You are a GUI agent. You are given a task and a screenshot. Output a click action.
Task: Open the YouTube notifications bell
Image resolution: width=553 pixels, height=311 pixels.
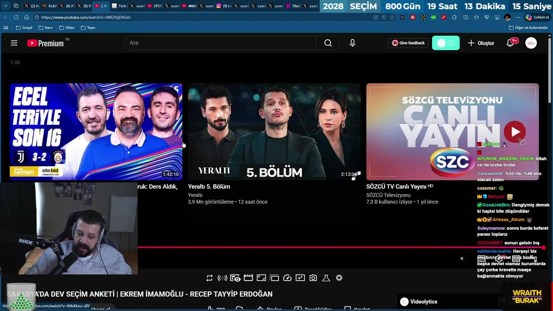[x=510, y=43]
